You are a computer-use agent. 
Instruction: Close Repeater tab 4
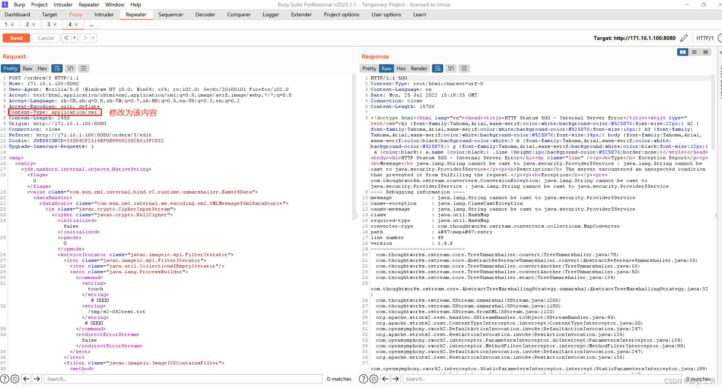coord(76,24)
